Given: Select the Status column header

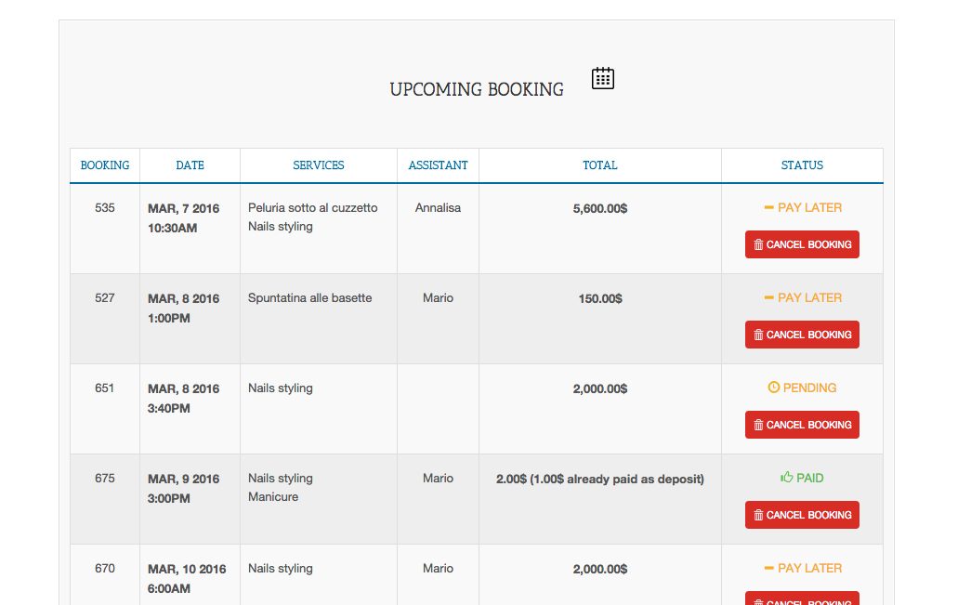Looking at the screenshot, I should point(802,165).
